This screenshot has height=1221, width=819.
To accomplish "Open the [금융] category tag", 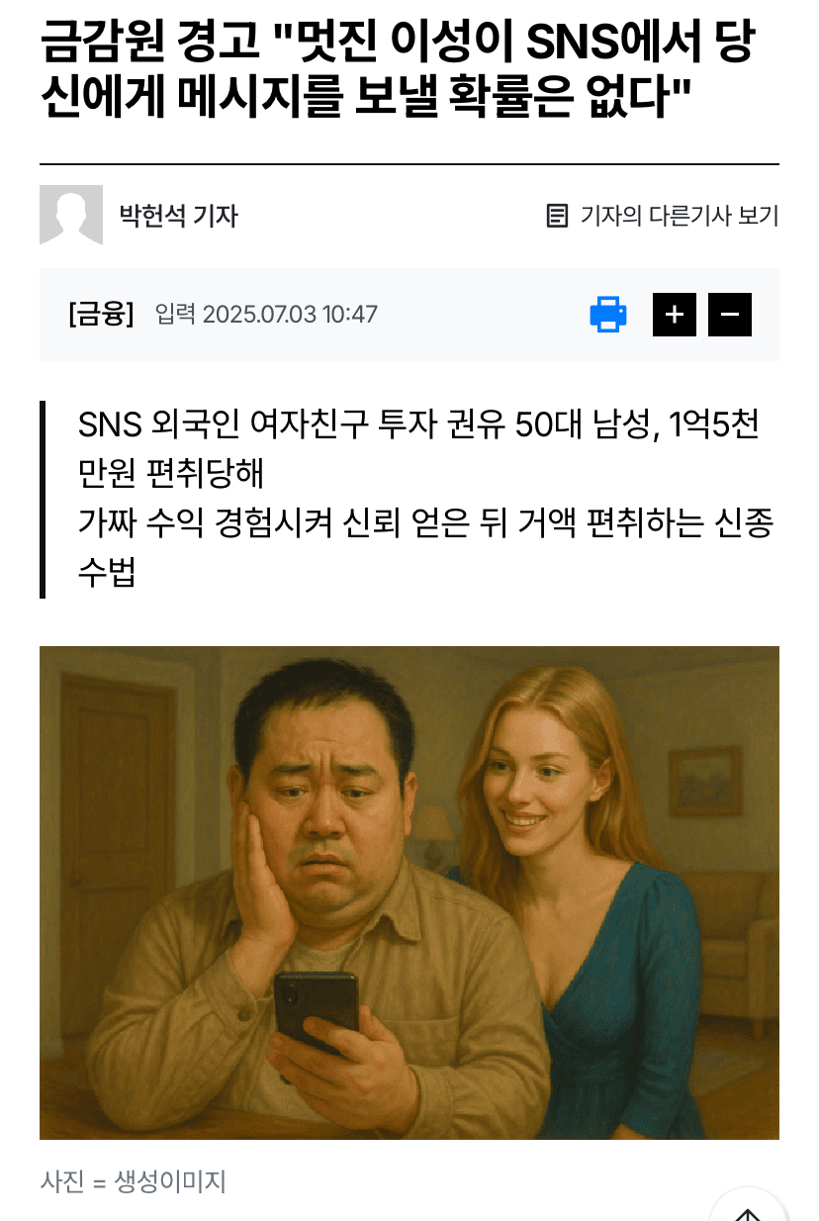I will 101,315.
